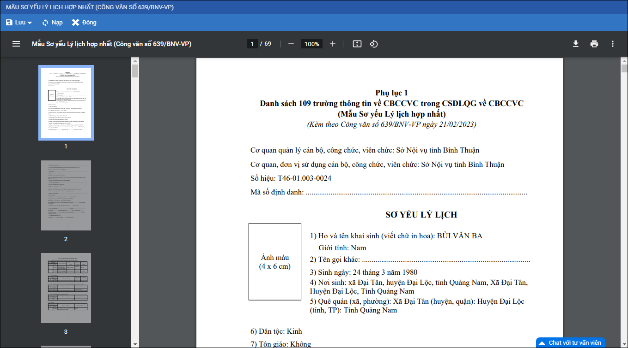Click the Nạp reload button
Viewport: 628px width, 348px height.
(52, 23)
